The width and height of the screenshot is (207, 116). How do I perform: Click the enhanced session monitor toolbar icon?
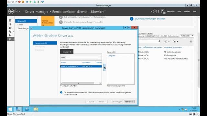coord(42,2)
